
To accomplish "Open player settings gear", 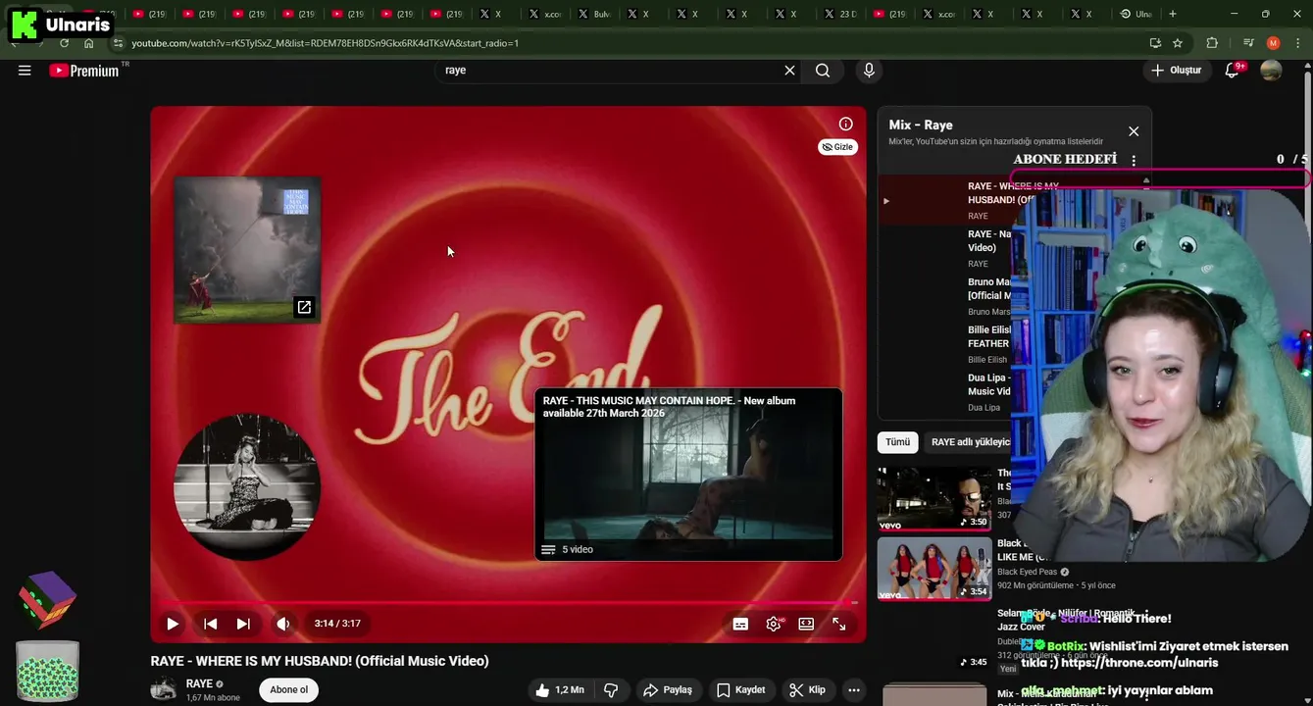I will point(774,624).
